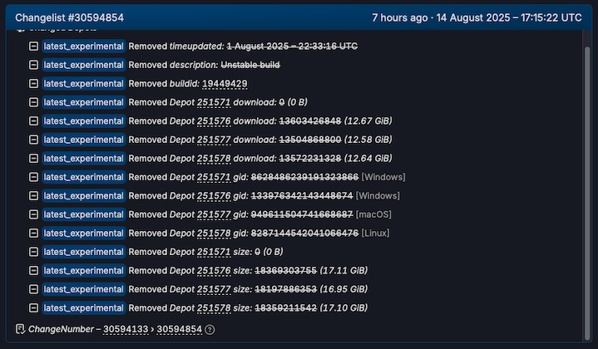Click the minus icon on Depot 251578 gid row
The image size is (598, 349).
click(33, 233)
